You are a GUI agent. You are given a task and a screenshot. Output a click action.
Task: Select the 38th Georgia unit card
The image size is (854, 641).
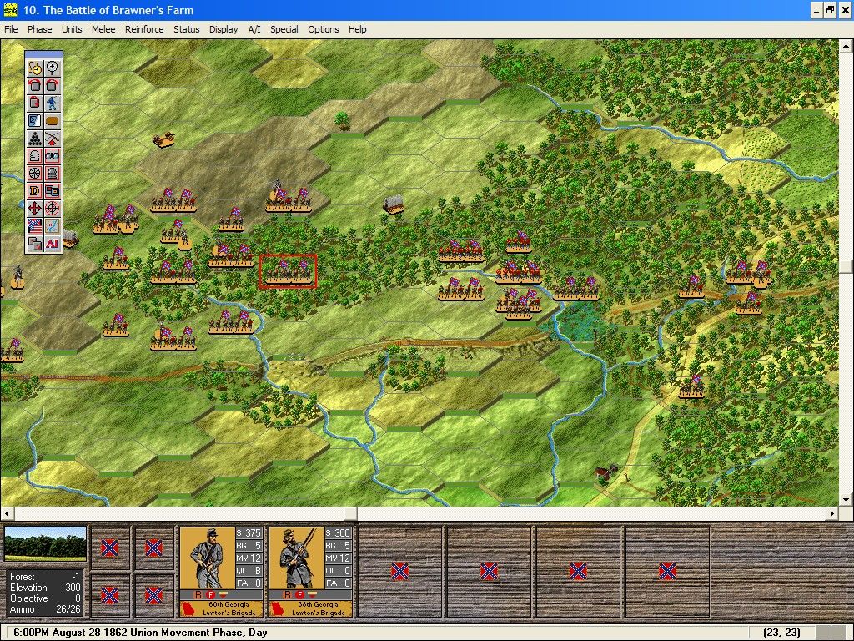click(x=310, y=570)
